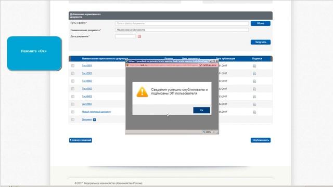
Task: Open the Документ link in last row
Action: tap(87, 119)
